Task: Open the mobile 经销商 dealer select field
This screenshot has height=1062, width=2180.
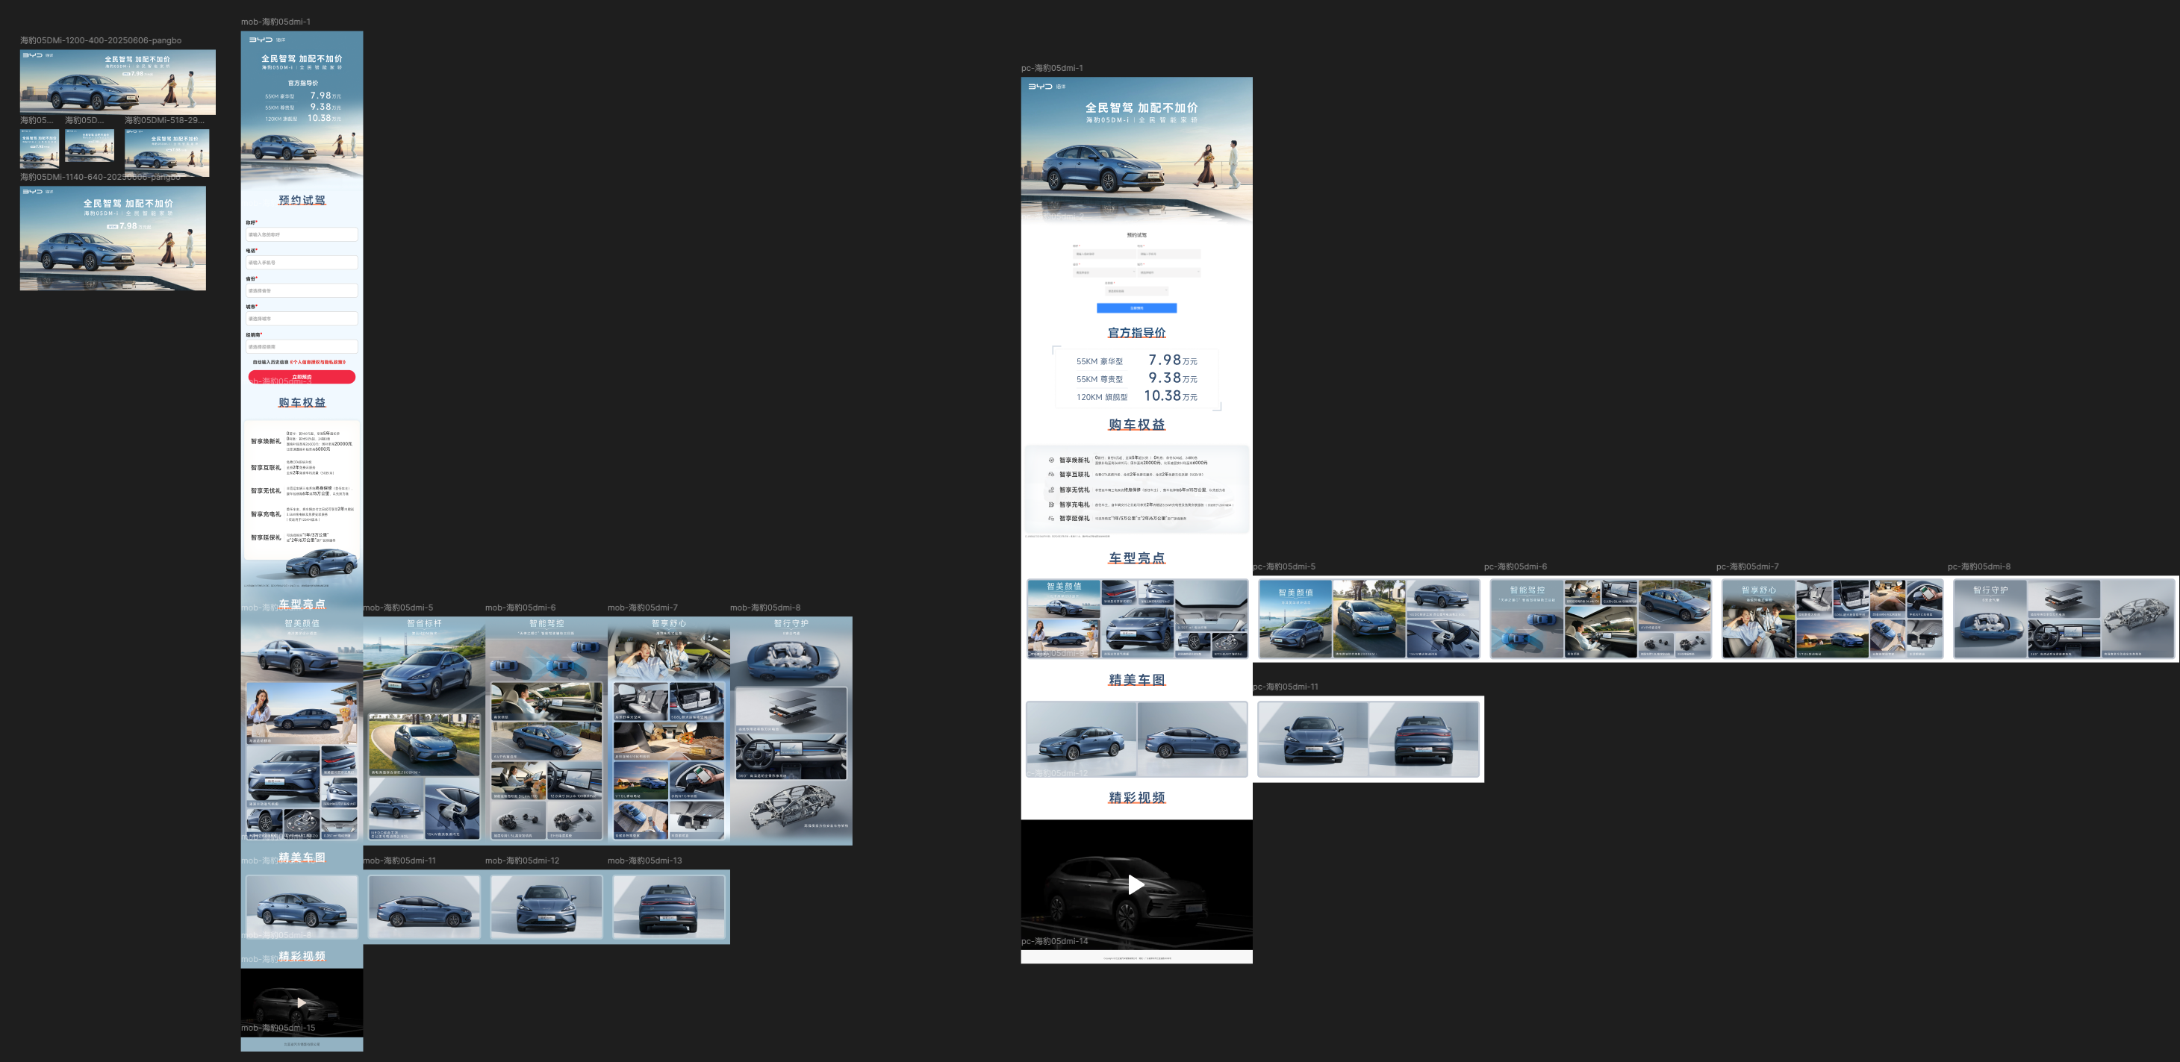Action: tap(302, 346)
